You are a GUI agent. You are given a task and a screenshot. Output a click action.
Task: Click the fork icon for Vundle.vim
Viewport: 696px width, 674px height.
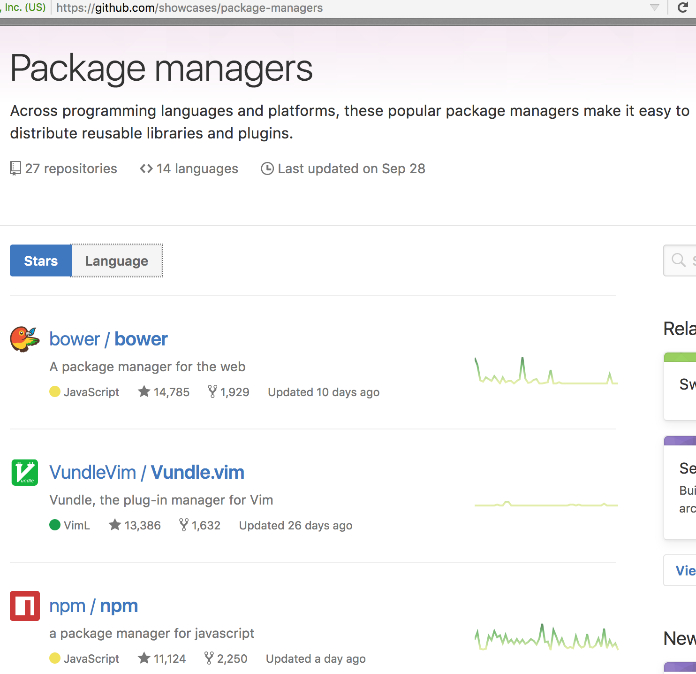[x=184, y=525]
